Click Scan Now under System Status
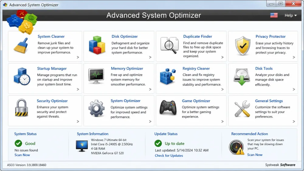 pyautogui.click(x=22, y=155)
